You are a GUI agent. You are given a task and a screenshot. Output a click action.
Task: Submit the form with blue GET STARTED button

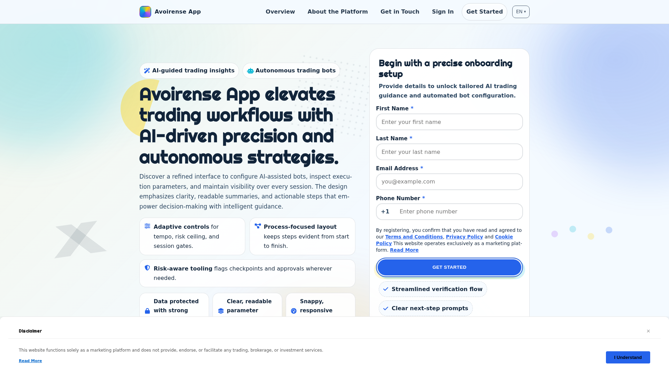coord(449,267)
